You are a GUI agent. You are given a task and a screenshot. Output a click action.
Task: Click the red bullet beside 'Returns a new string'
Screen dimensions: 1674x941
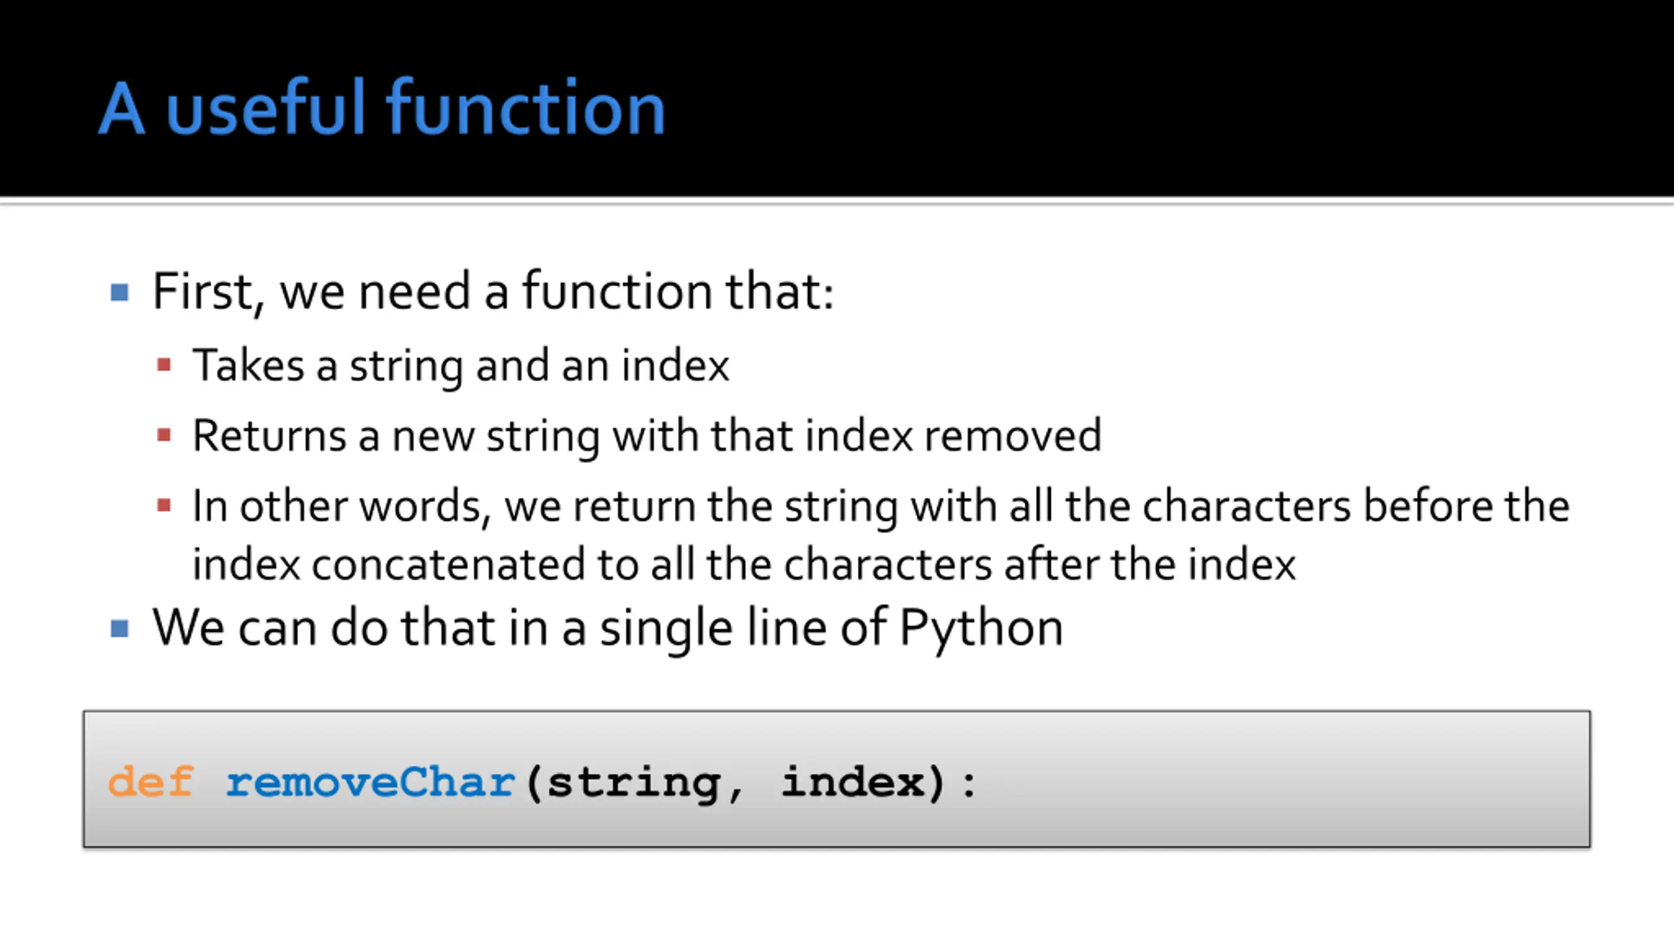164,435
